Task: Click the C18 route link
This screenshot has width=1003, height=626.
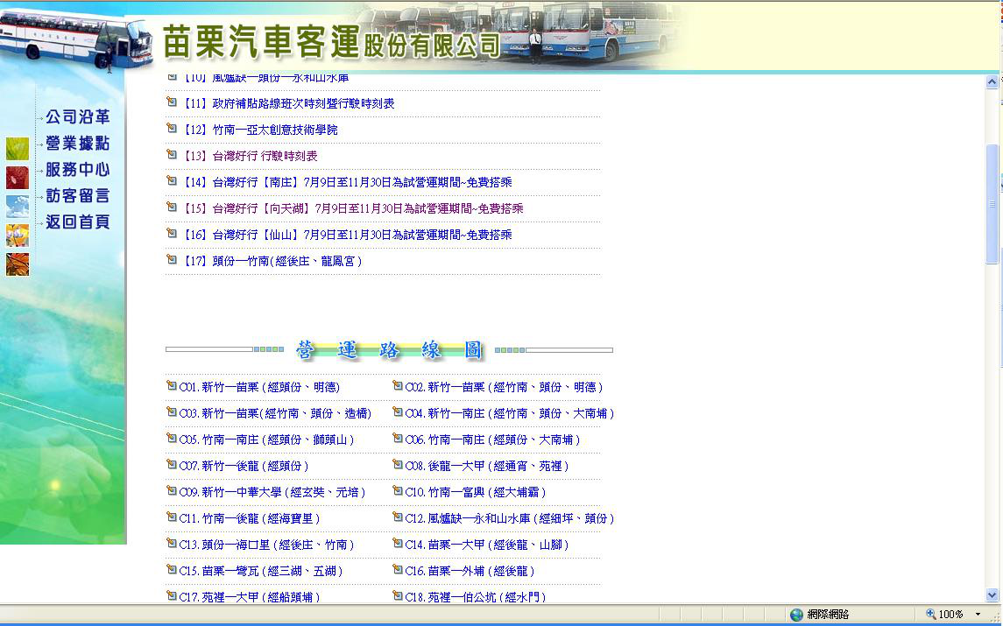Action: point(476,597)
